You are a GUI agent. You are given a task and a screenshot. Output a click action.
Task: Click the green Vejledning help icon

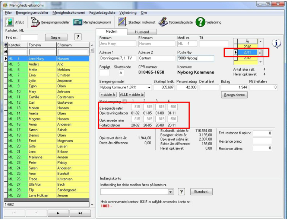point(200,22)
